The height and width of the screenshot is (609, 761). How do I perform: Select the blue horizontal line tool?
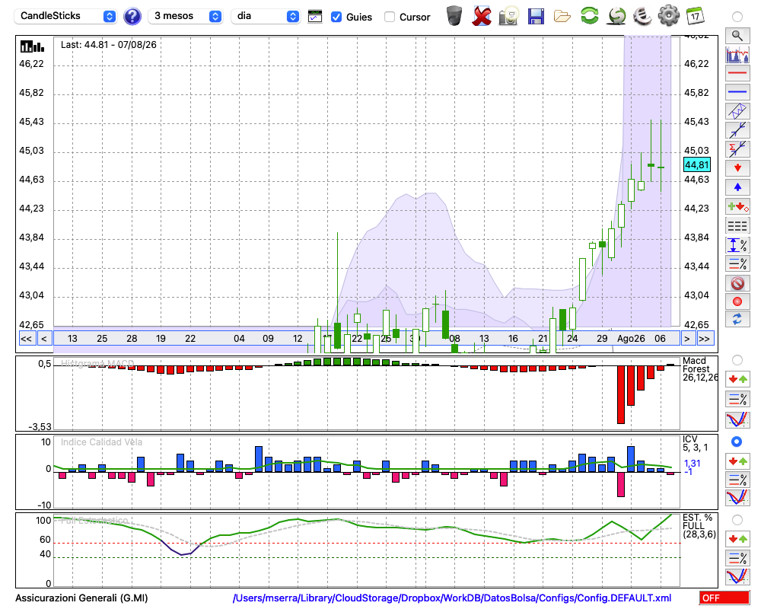(737, 92)
